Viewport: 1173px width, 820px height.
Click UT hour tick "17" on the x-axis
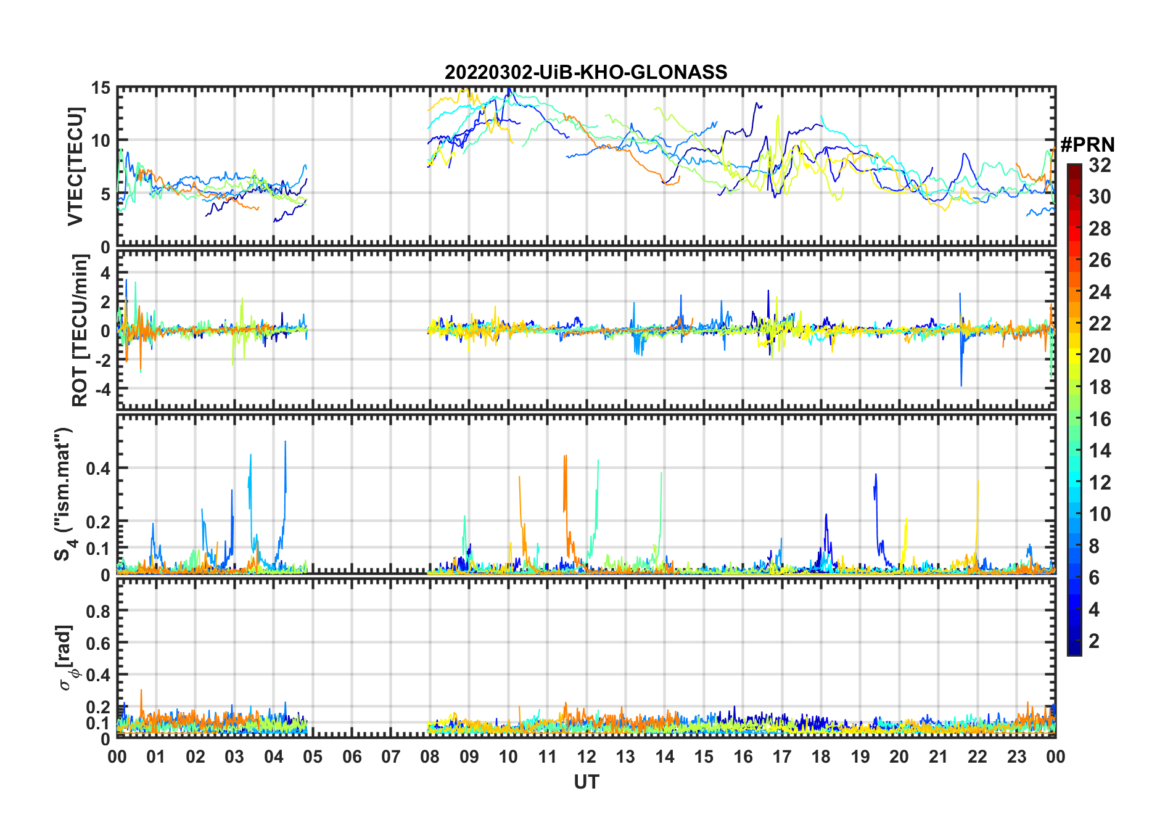point(782,756)
